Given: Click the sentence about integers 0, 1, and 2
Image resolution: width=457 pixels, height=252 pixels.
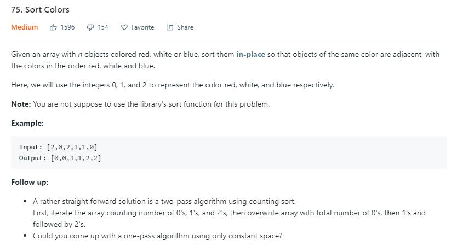Looking at the screenshot, I should [x=173, y=85].
